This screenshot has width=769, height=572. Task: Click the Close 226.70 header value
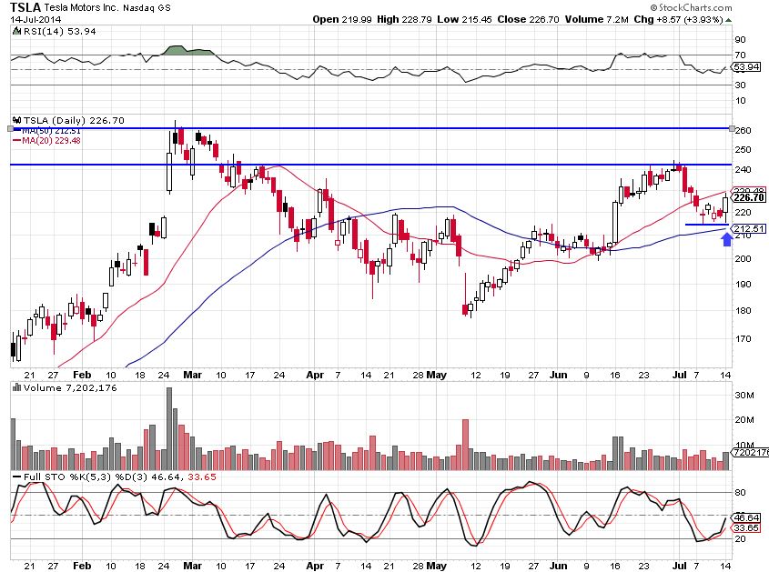tap(528, 20)
